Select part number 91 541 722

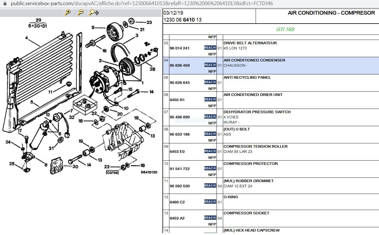pos(180,169)
